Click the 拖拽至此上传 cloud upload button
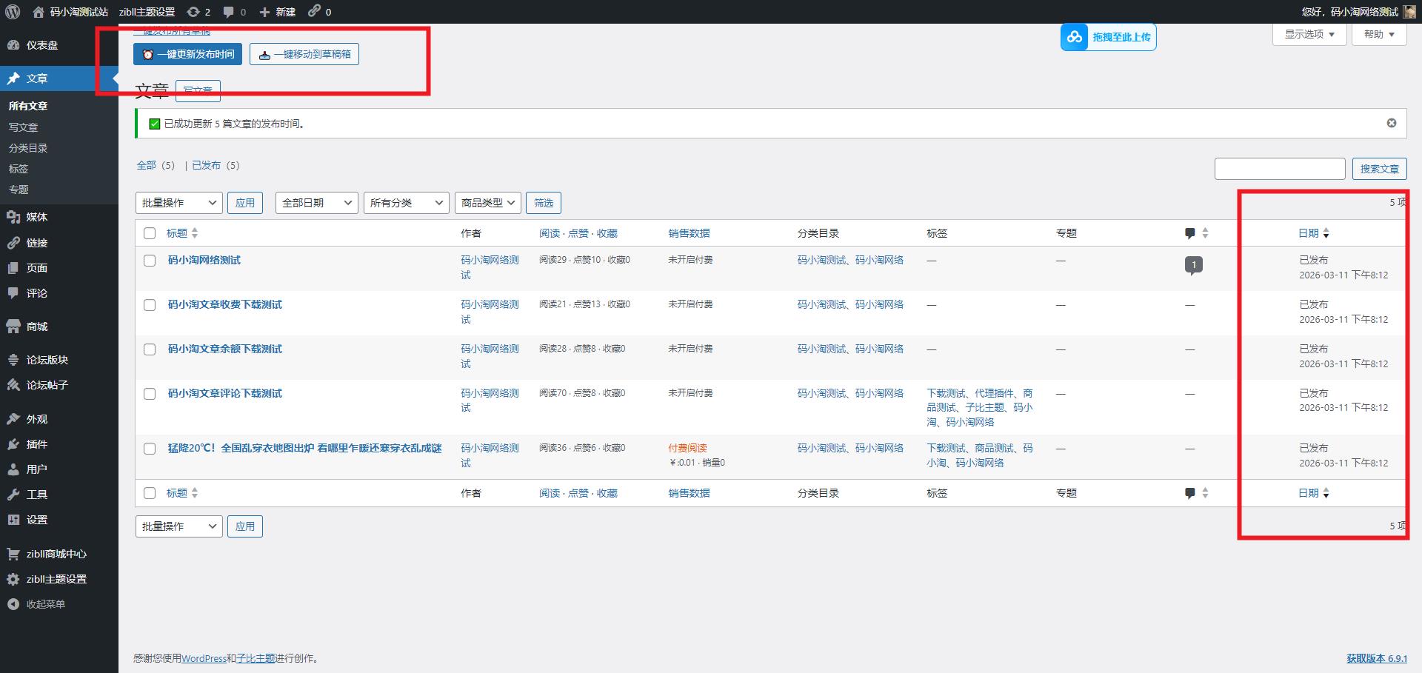 (1108, 37)
